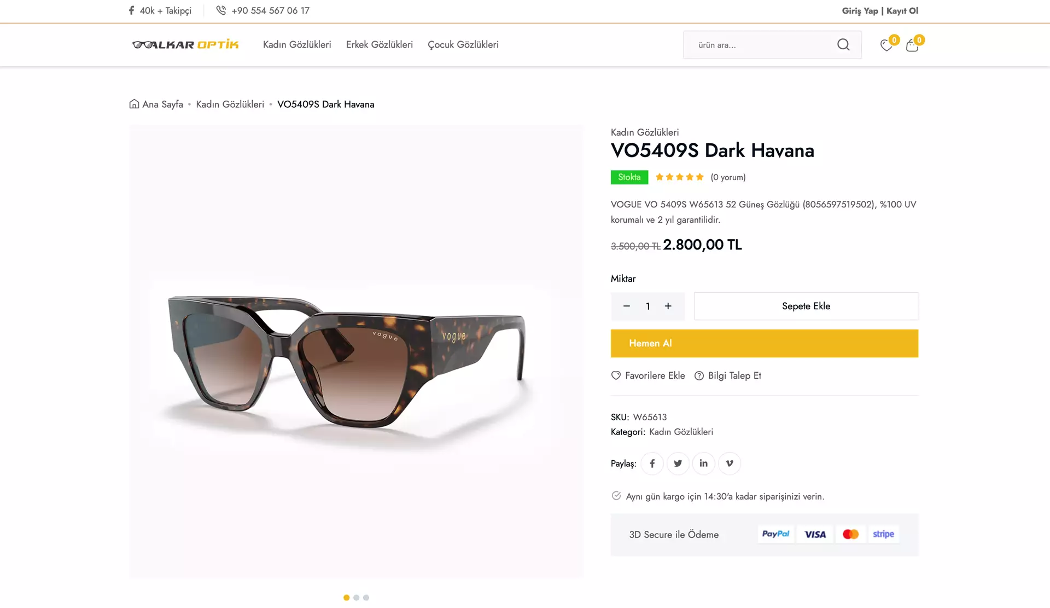Share product on Vimeo

tap(729, 464)
